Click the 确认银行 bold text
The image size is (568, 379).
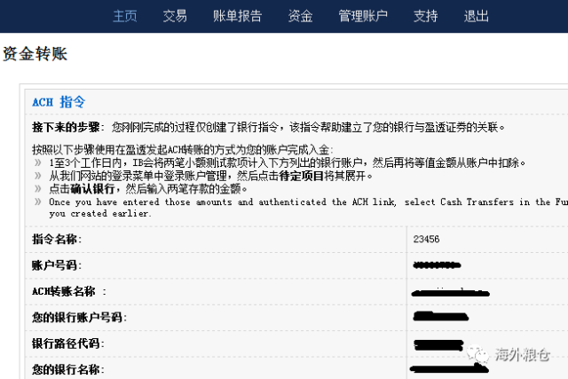coord(92,189)
